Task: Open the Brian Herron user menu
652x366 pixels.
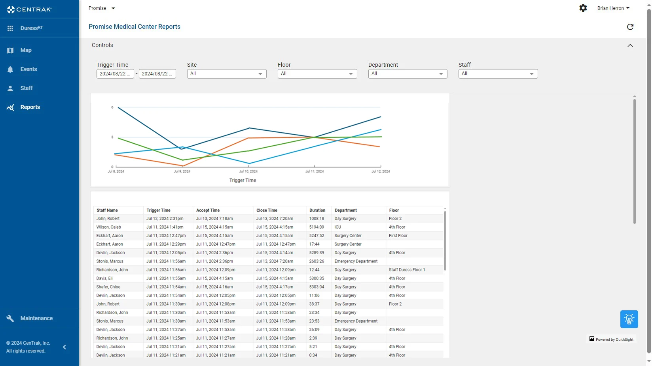Action: coord(613,8)
